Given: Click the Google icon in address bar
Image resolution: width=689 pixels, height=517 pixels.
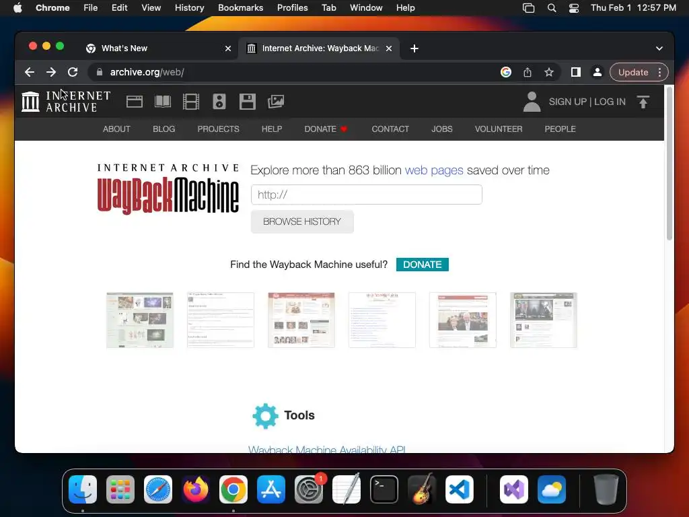Looking at the screenshot, I should click(x=506, y=72).
